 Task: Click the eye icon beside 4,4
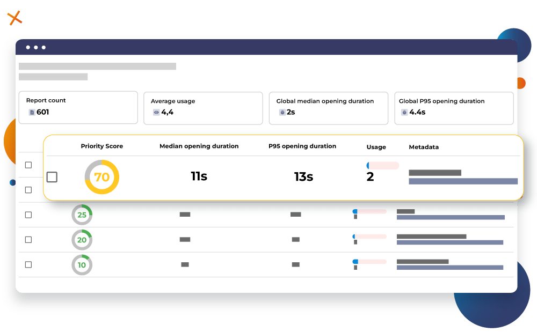(x=156, y=112)
